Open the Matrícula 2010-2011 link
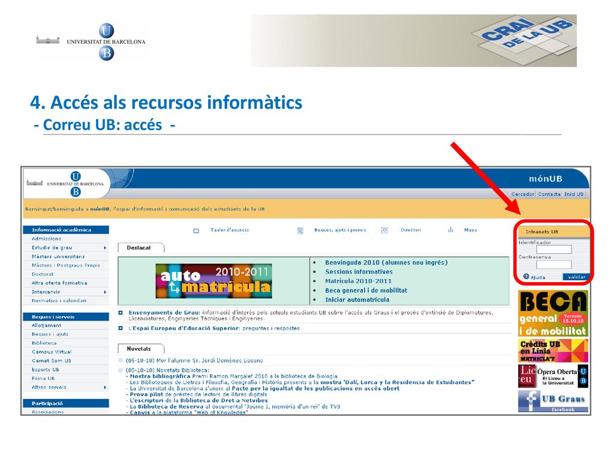The width and height of the screenshot is (614, 461). coord(359,281)
